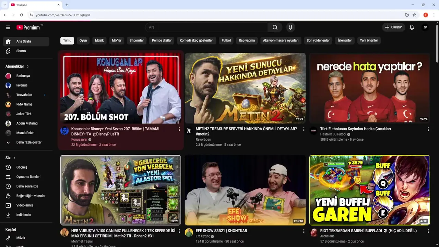
Task: Open the browser three-dot menu
Action: pyautogui.click(x=434, y=15)
